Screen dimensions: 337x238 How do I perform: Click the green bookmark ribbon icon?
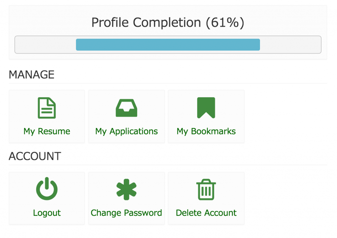tap(206, 108)
